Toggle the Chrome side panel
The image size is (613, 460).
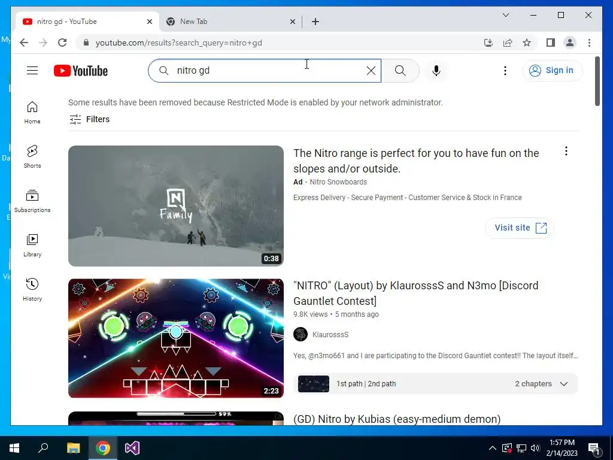pyautogui.click(x=551, y=43)
